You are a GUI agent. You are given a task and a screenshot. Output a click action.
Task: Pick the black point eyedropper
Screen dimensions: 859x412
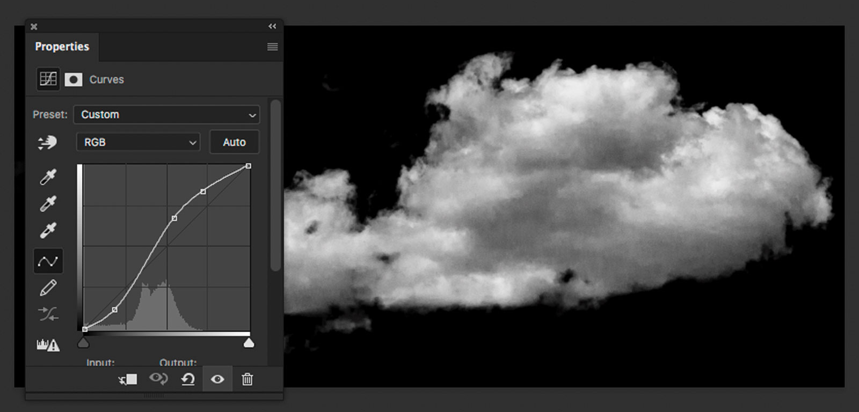(x=48, y=176)
